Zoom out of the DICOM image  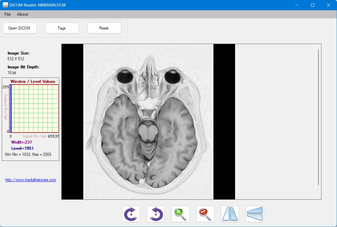pos(205,214)
